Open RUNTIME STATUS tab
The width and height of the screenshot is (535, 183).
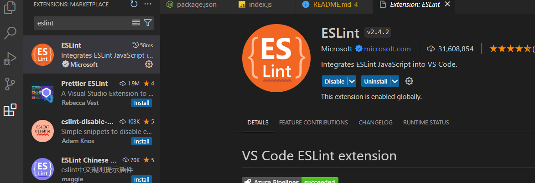click(426, 123)
